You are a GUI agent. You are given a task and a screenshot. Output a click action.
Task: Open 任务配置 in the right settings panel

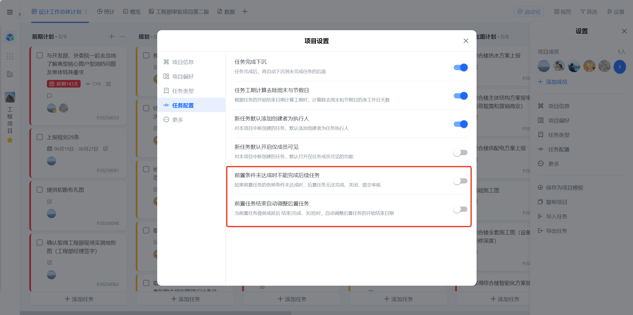pos(554,149)
